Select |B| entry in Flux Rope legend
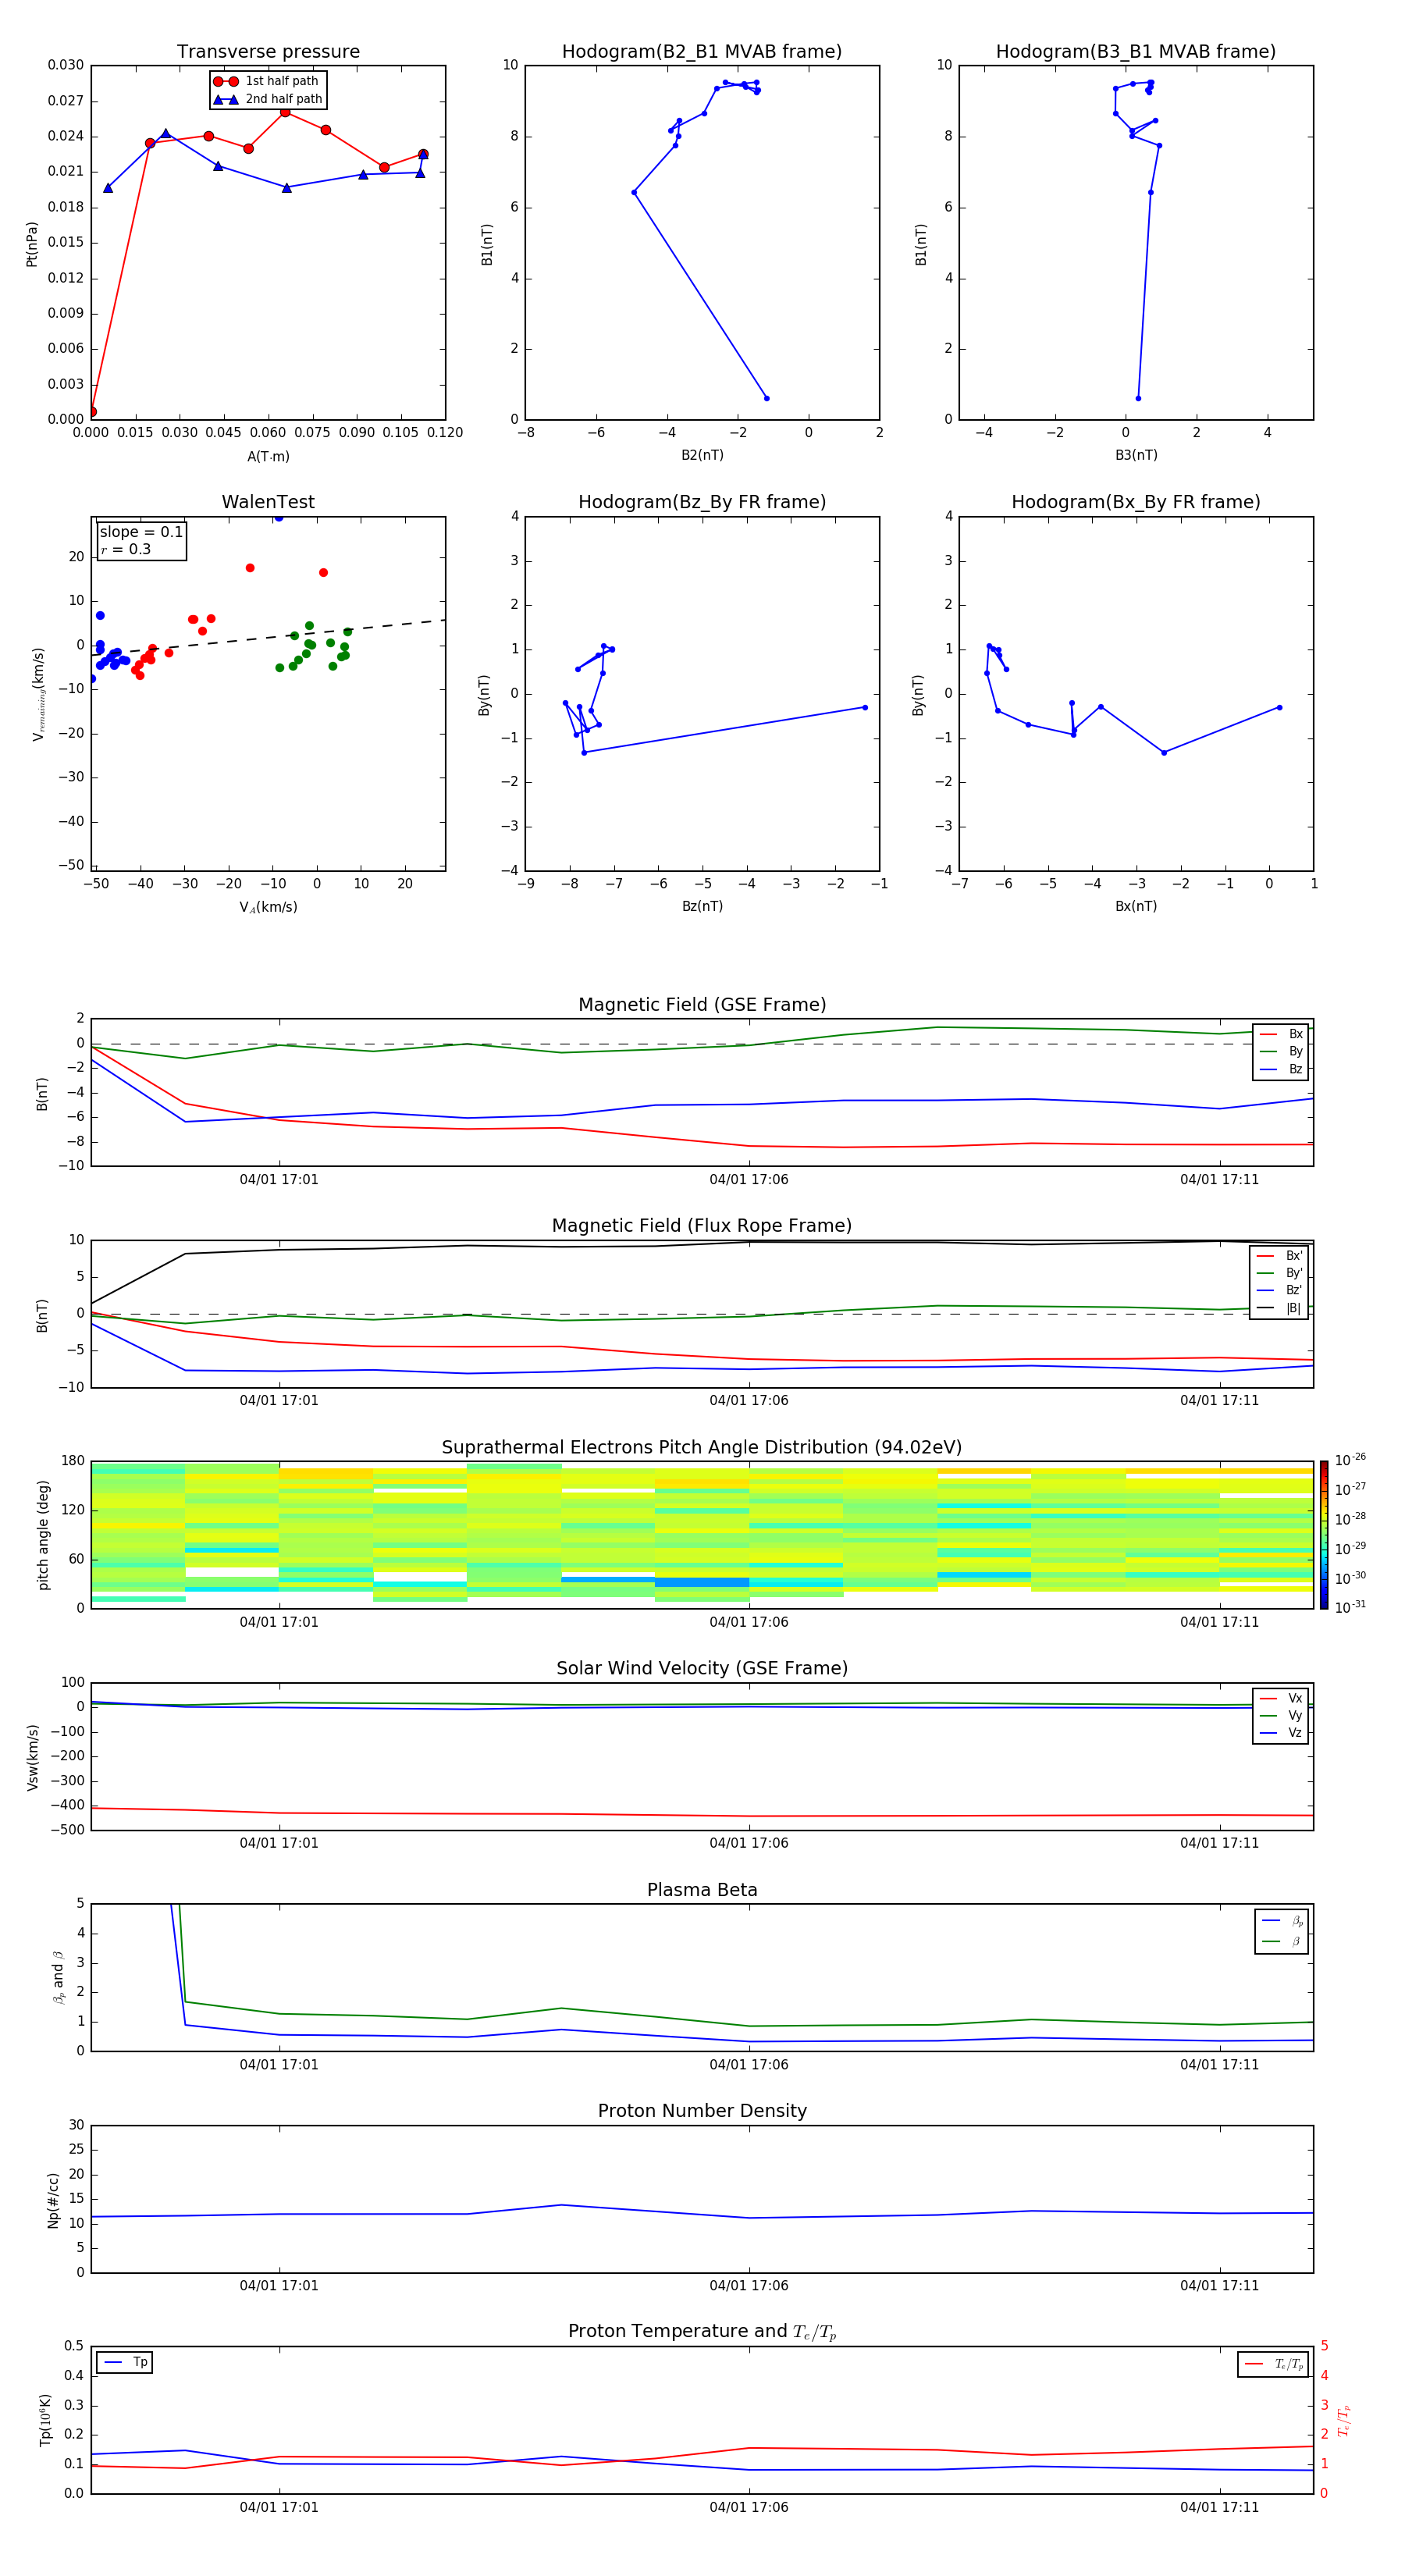1405x2576 pixels. tap(1279, 1308)
